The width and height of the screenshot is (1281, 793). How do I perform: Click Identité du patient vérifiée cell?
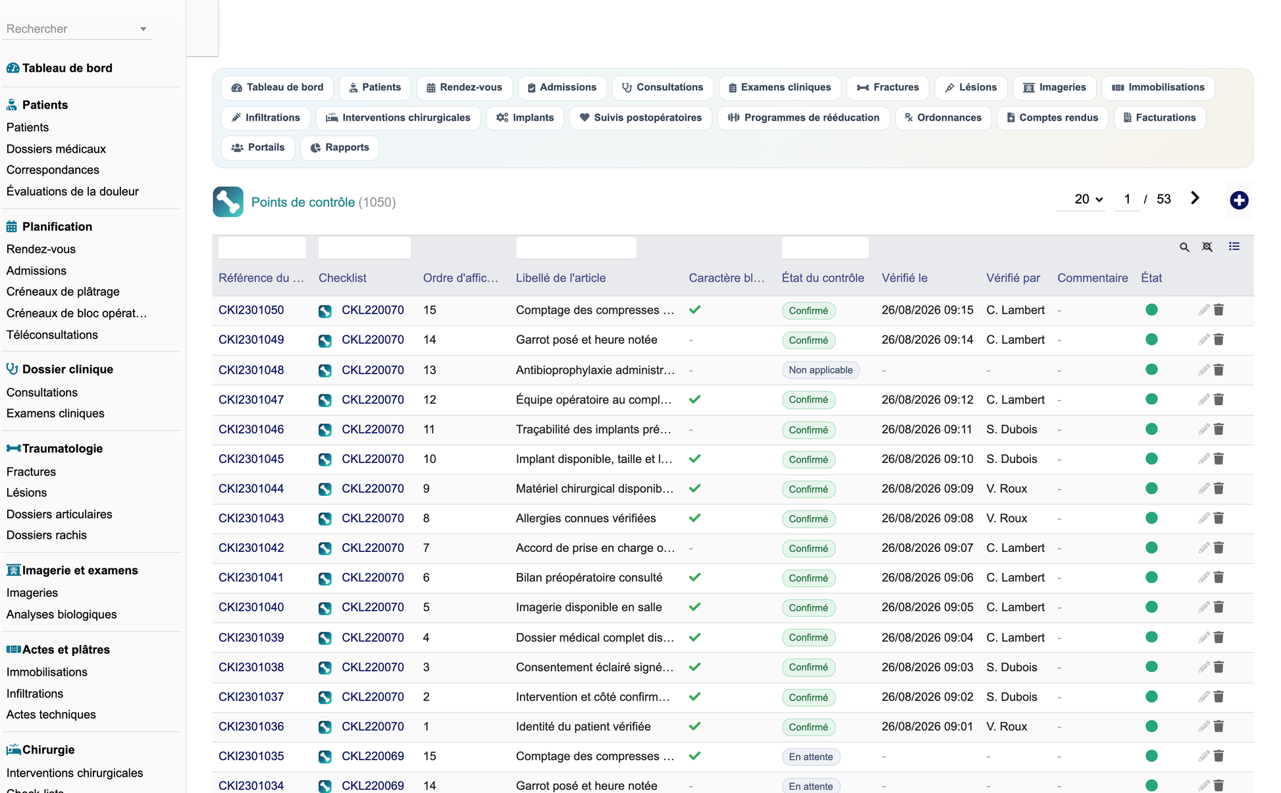(x=583, y=726)
